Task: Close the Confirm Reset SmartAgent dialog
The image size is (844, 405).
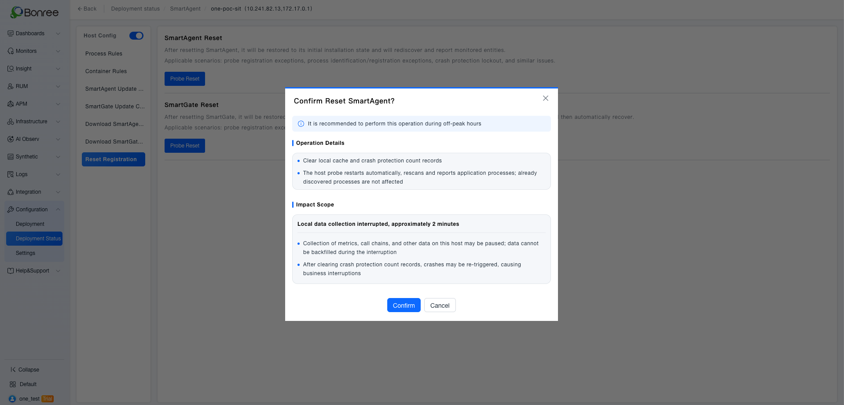Action: [x=546, y=98]
